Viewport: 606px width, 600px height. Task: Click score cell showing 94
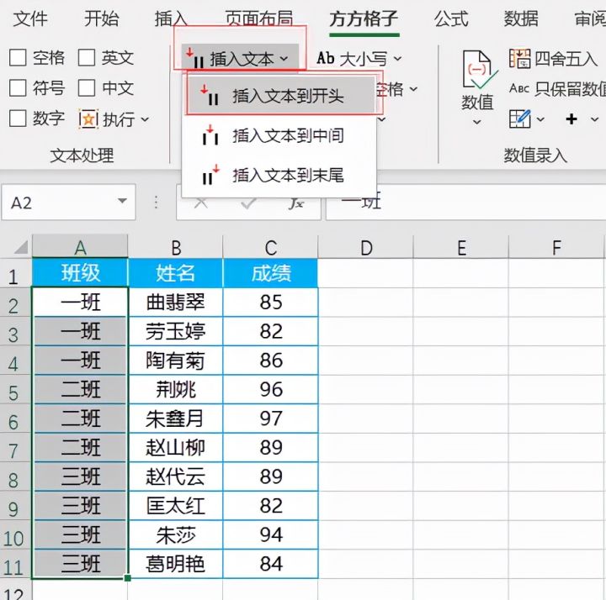[x=270, y=534]
